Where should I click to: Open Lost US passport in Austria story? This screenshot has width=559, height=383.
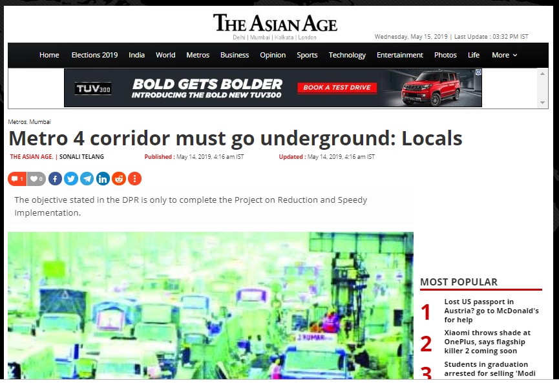pyautogui.click(x=491, y=311)
